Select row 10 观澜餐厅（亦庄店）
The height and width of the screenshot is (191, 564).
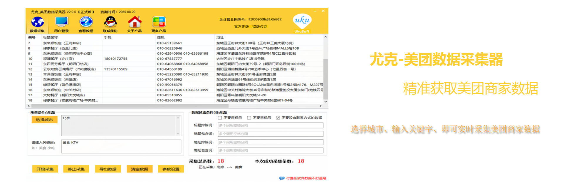pyautogui.click(x=175, y=59)
